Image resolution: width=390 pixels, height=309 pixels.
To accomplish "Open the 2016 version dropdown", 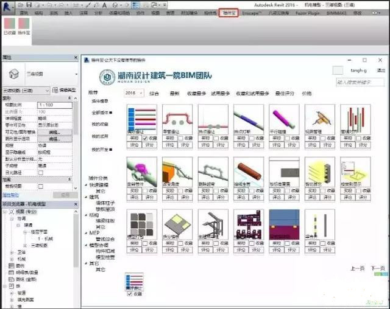I will 134,93.
